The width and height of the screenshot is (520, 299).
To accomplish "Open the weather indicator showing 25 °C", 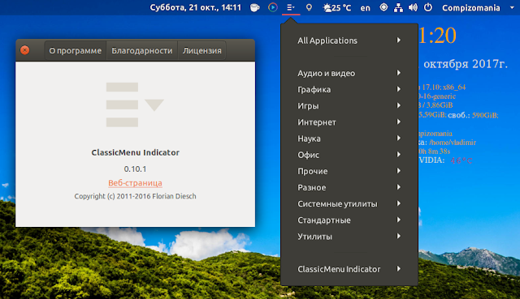I will coord(337,7).
